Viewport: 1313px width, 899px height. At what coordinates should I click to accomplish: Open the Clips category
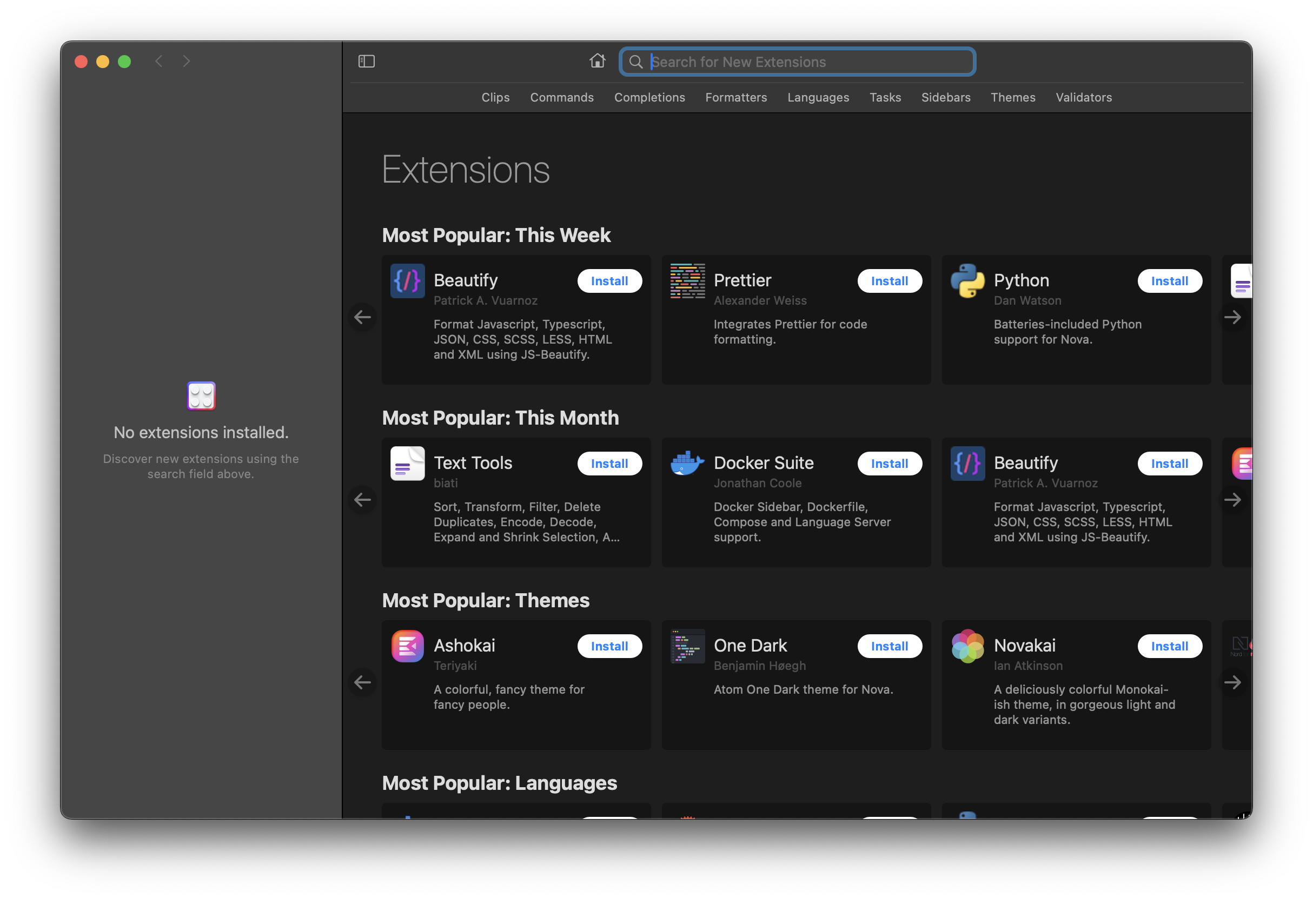tap(495, 97)
